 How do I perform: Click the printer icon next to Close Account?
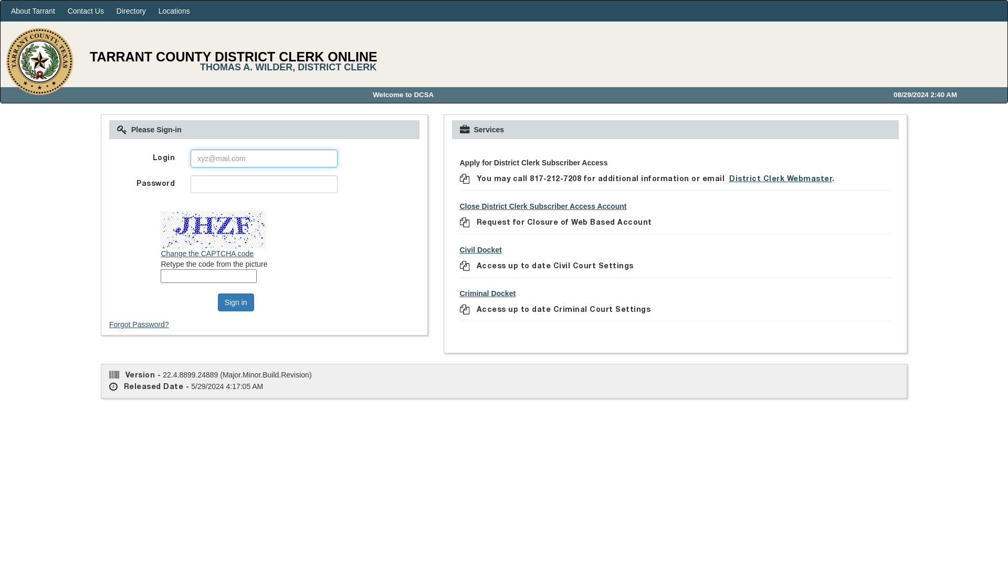click(465, 222)
